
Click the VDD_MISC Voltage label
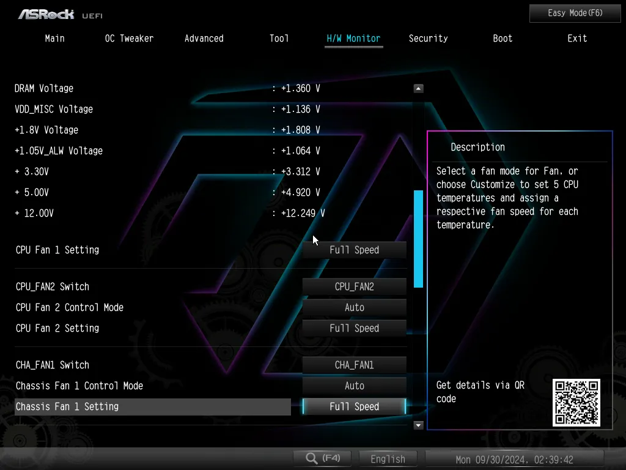[x=54, y=109]
